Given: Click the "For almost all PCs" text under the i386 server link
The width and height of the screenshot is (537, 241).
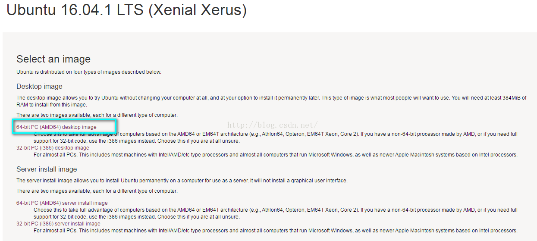Looking at the screenshot, I should [276, 231].
